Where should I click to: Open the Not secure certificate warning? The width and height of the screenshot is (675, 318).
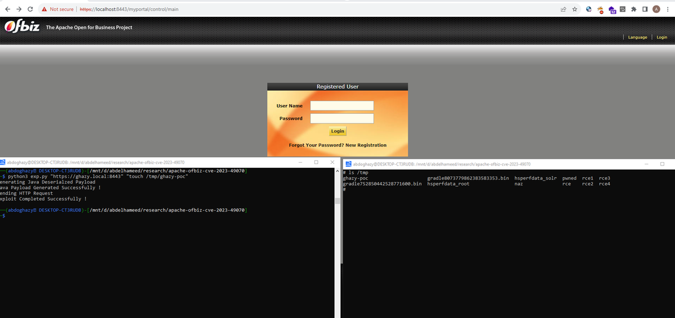pos(58,9)
